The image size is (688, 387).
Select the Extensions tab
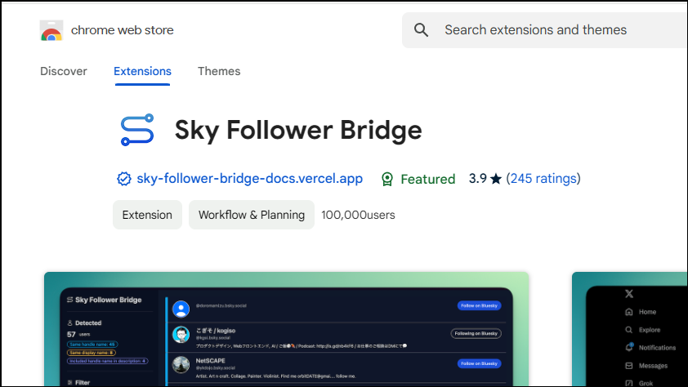tap(143, 71)
